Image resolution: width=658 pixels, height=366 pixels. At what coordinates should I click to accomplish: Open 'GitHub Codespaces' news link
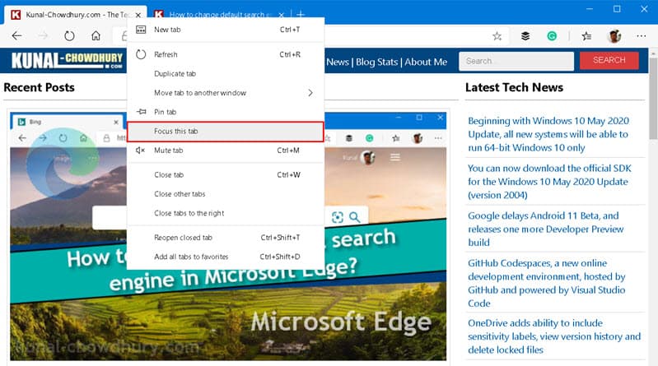pos(546,283)
